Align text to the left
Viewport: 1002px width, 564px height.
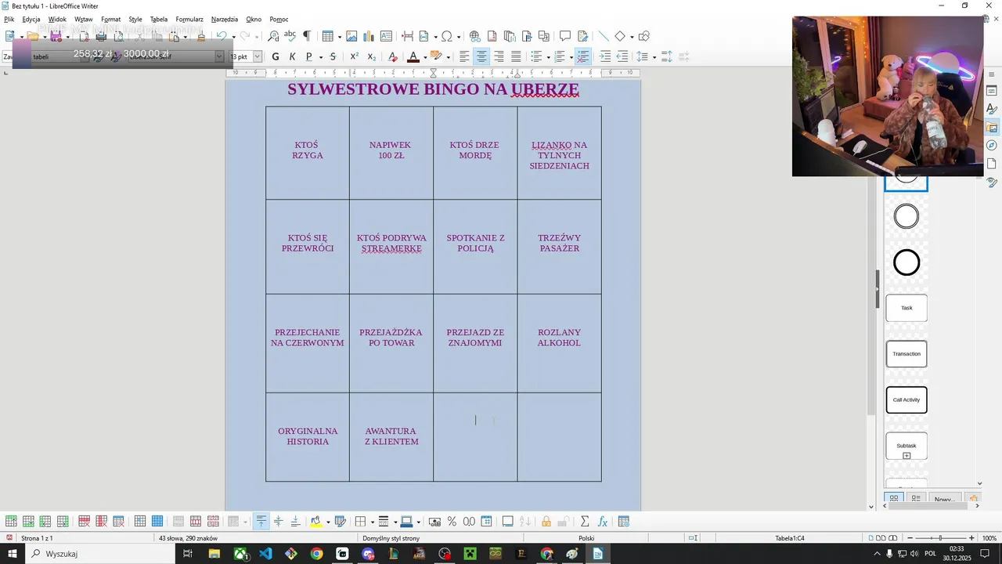pos(464,56)
